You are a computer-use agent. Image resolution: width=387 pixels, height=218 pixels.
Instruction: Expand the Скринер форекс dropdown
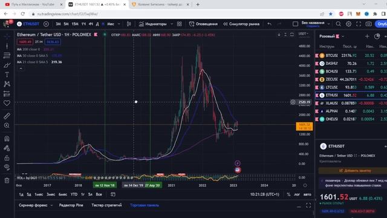51,205
